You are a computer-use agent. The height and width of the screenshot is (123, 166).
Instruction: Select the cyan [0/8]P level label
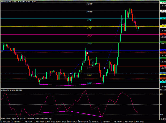point(90,83)
